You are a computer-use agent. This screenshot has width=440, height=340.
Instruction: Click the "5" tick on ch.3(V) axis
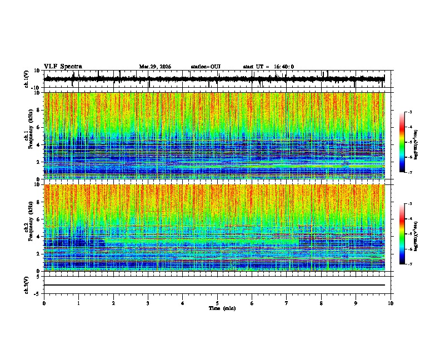(x=38, y=277)
